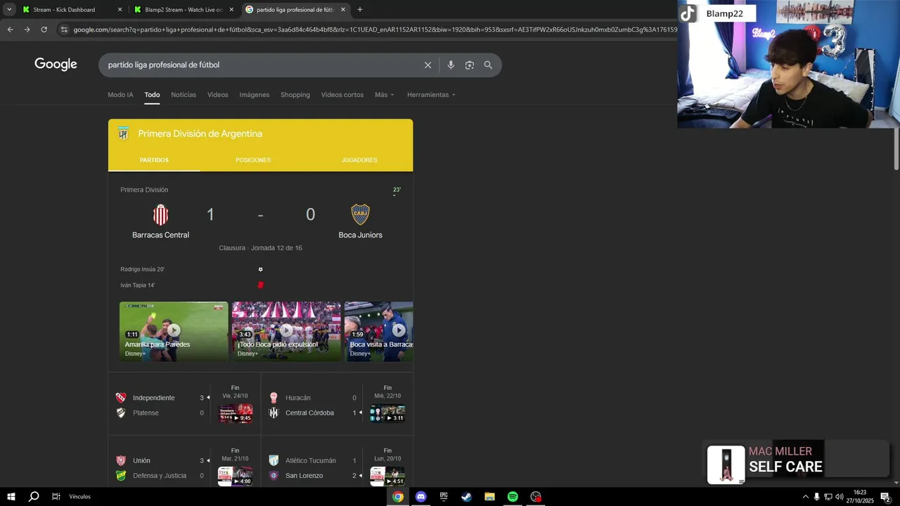Click into the Google search input
Screen dimensions: 900x506
pyautogui.click(x=260, y=65)
